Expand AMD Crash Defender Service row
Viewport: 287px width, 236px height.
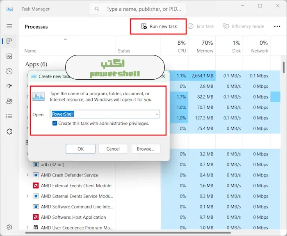(x=27, y=175)
